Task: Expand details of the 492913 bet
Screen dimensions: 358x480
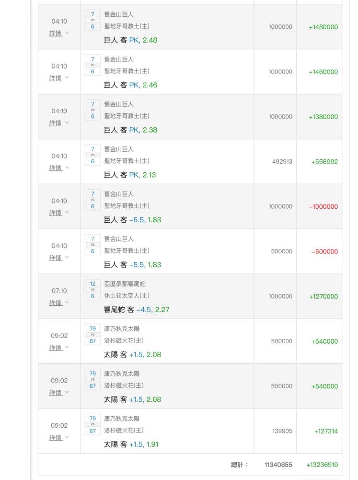Action: tap(57, 168)
